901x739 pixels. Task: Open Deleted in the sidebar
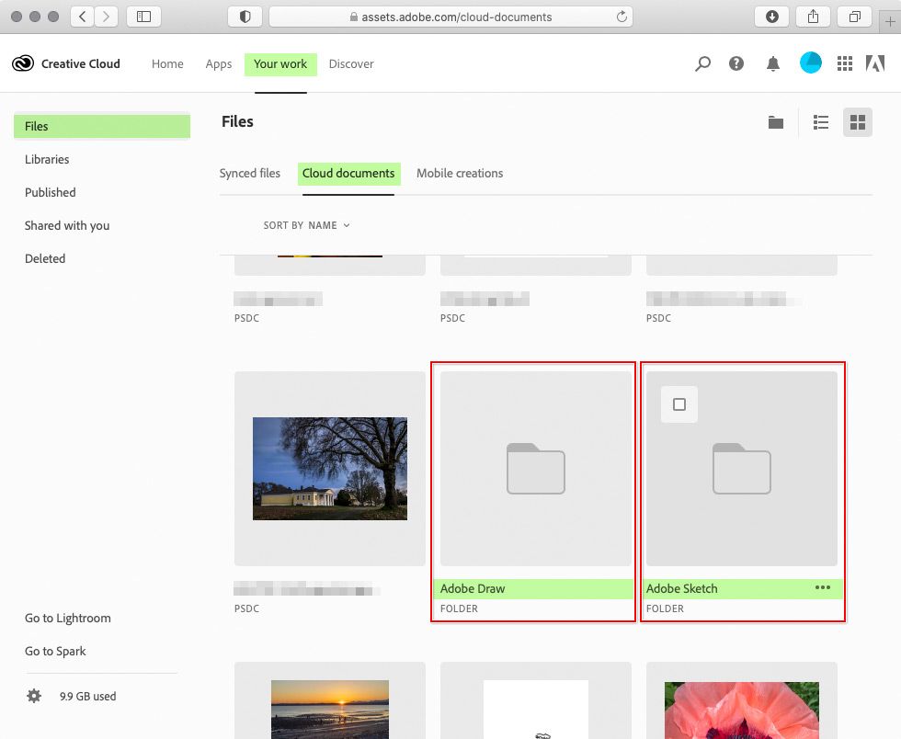(x=45, y=258)
